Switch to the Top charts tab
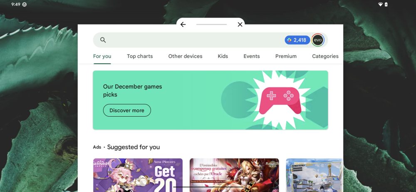 [x=140, y=56]
